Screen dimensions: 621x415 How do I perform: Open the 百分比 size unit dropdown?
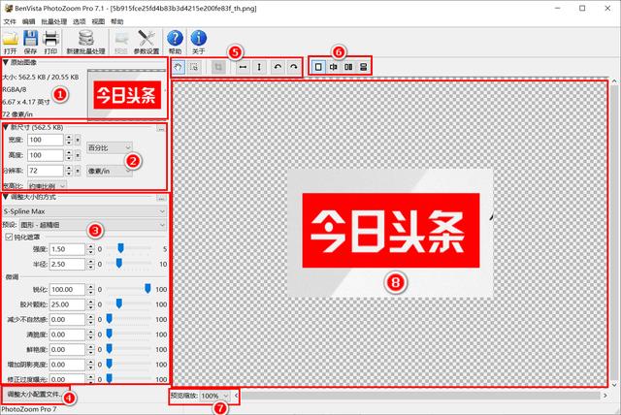(110, 147)
